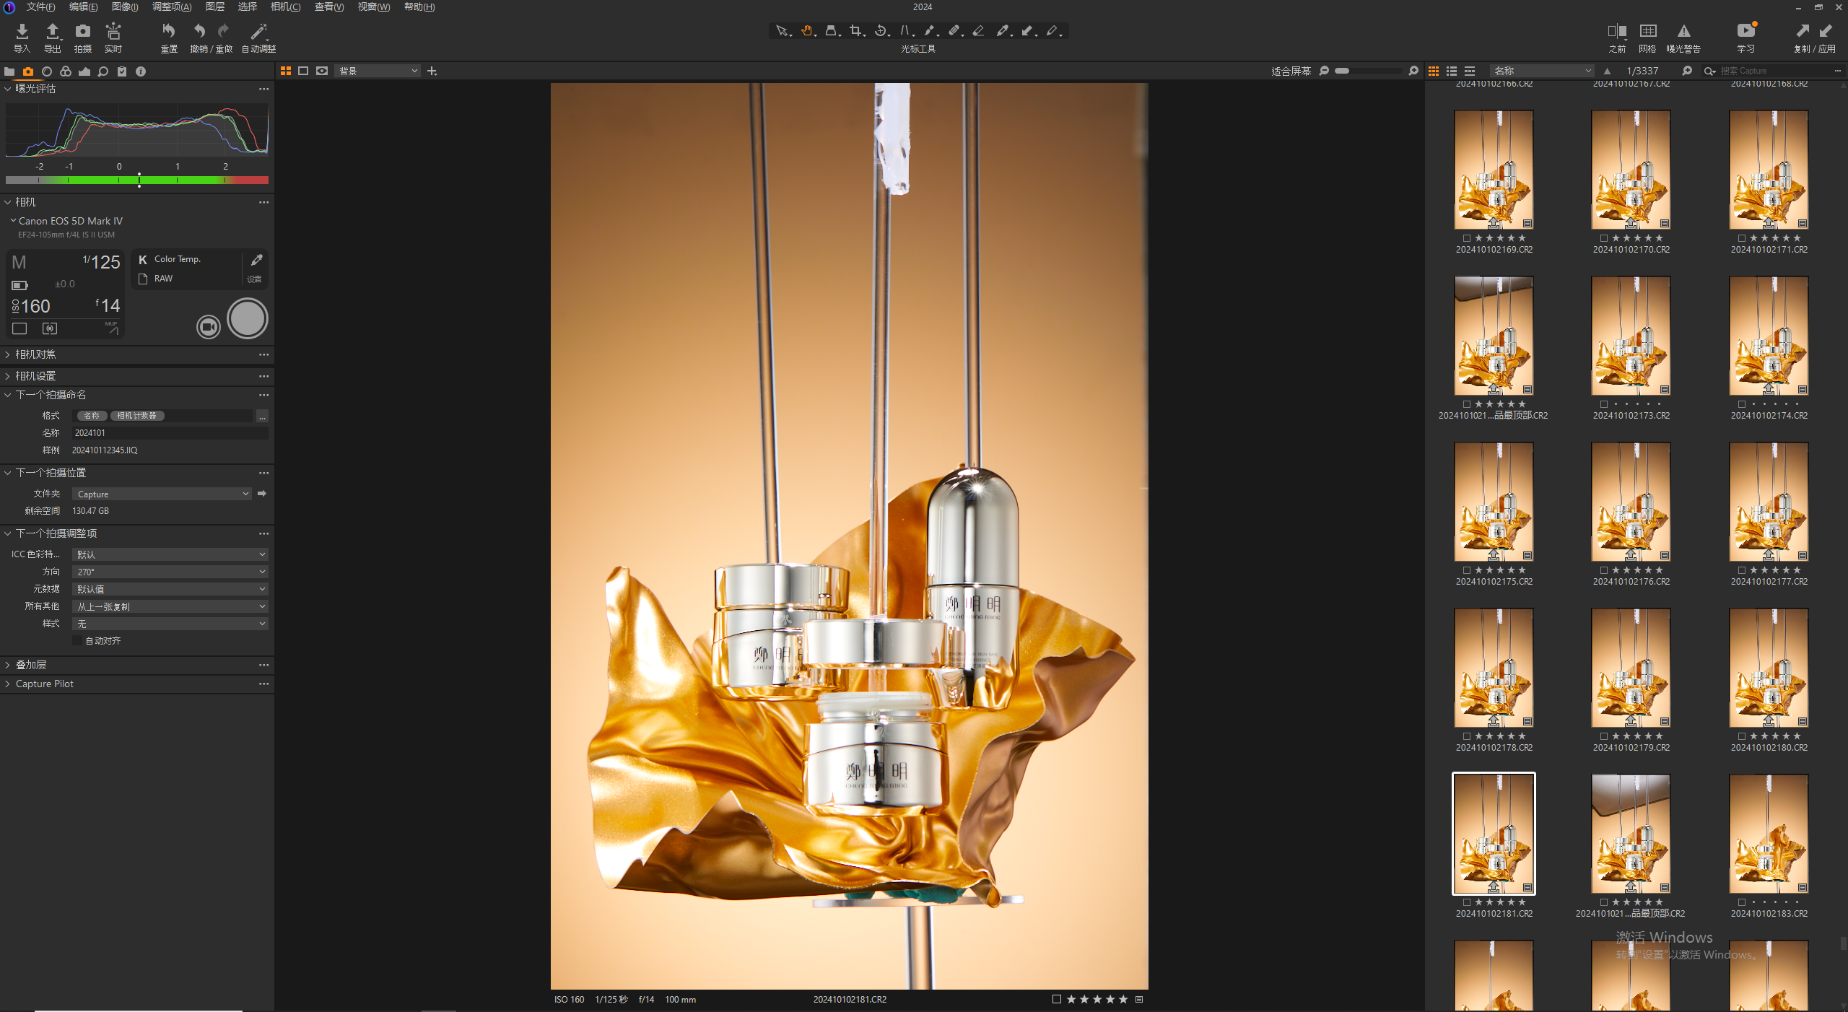Open the layer selector dropdown showing 背景
The height and width of the screenshot is (1012, 1848).
click(x=378, y=71)
